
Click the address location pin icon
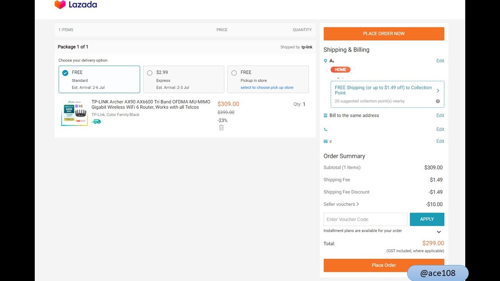point(325,61)
